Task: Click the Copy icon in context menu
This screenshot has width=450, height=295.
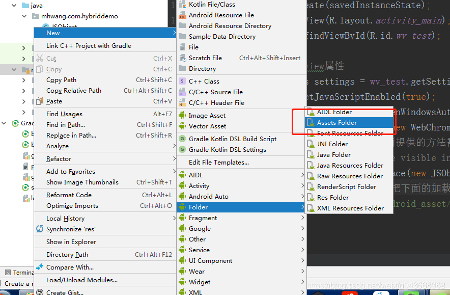Action: [x=40, y=69]
